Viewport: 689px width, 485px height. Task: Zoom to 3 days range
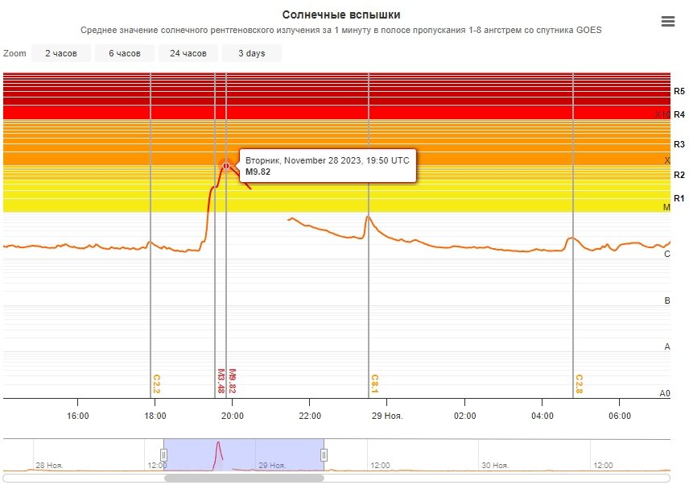(252, 53)
